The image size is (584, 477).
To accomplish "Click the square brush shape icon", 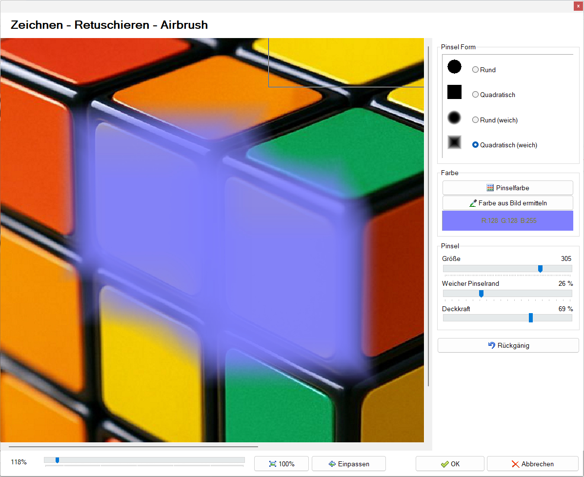I will (x=454, y=92).
